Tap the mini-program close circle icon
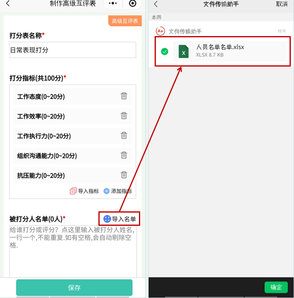This screenshot has width=294, height=298. pyautogui.click(x=133, y=4)
